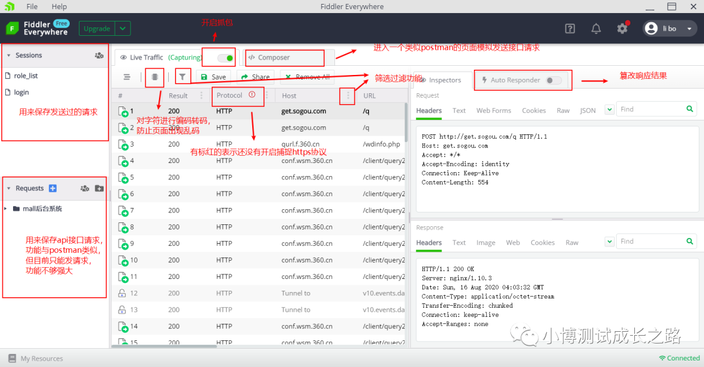Image resolution: width=704 pixels, height=367 pixels.
Task: Select session 13 Tunnel to row
Action: 259,310
